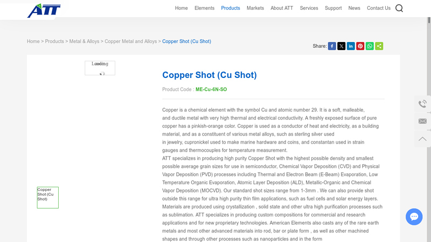Select the Copper Shot thumbnail image
This screenshot has height=242, width=431.
[x=48, y=197]
